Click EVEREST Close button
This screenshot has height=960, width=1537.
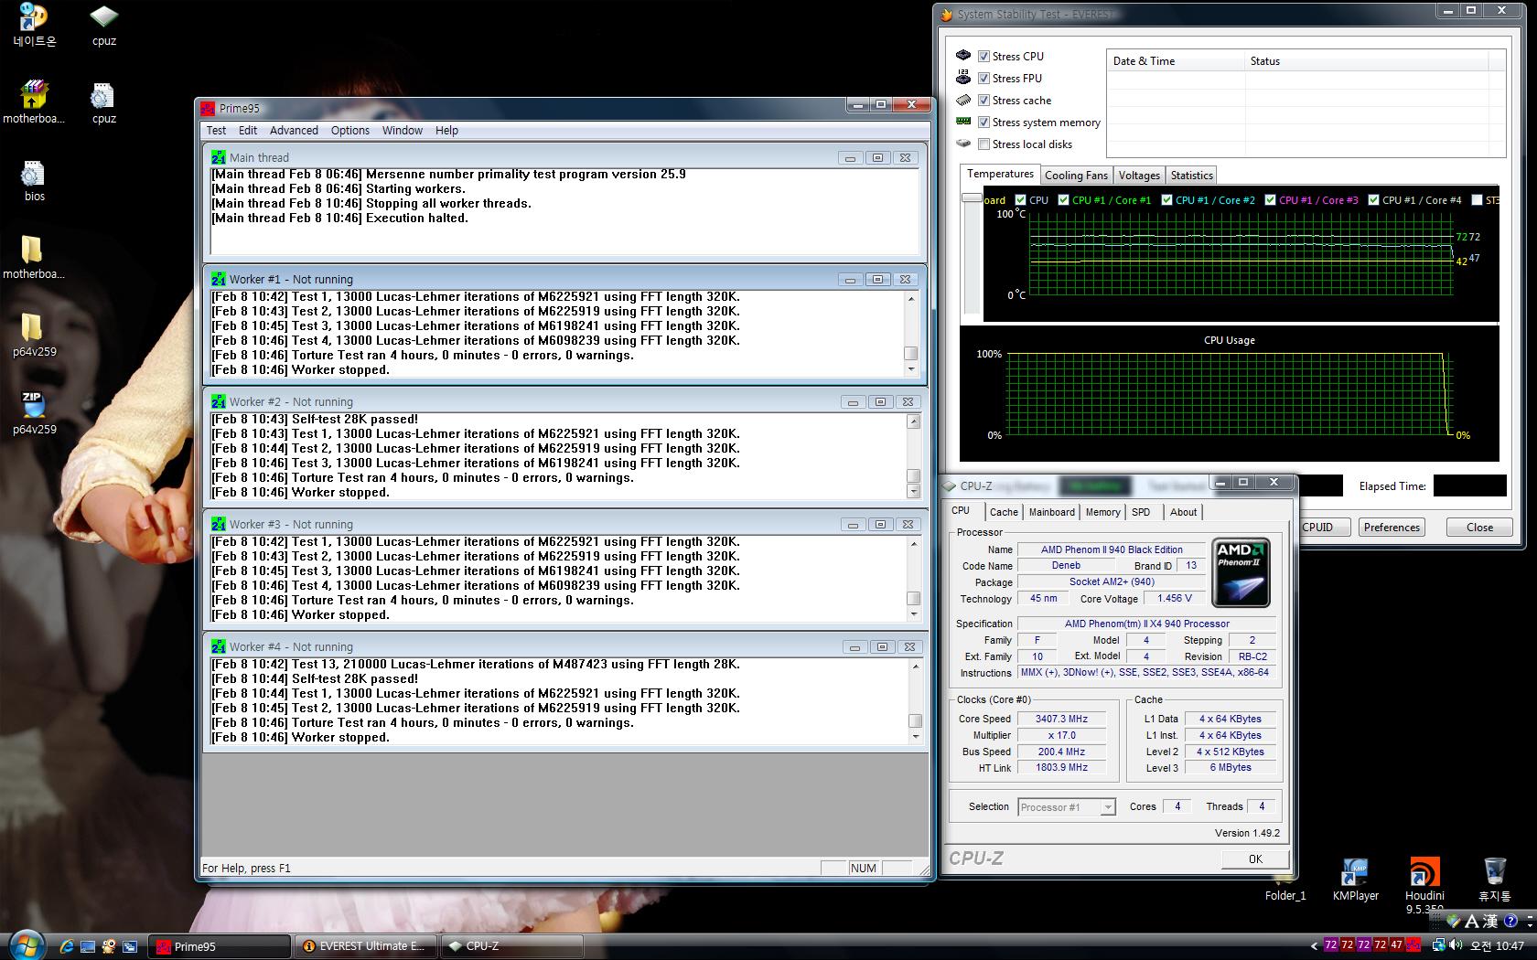coord(1479,527)
